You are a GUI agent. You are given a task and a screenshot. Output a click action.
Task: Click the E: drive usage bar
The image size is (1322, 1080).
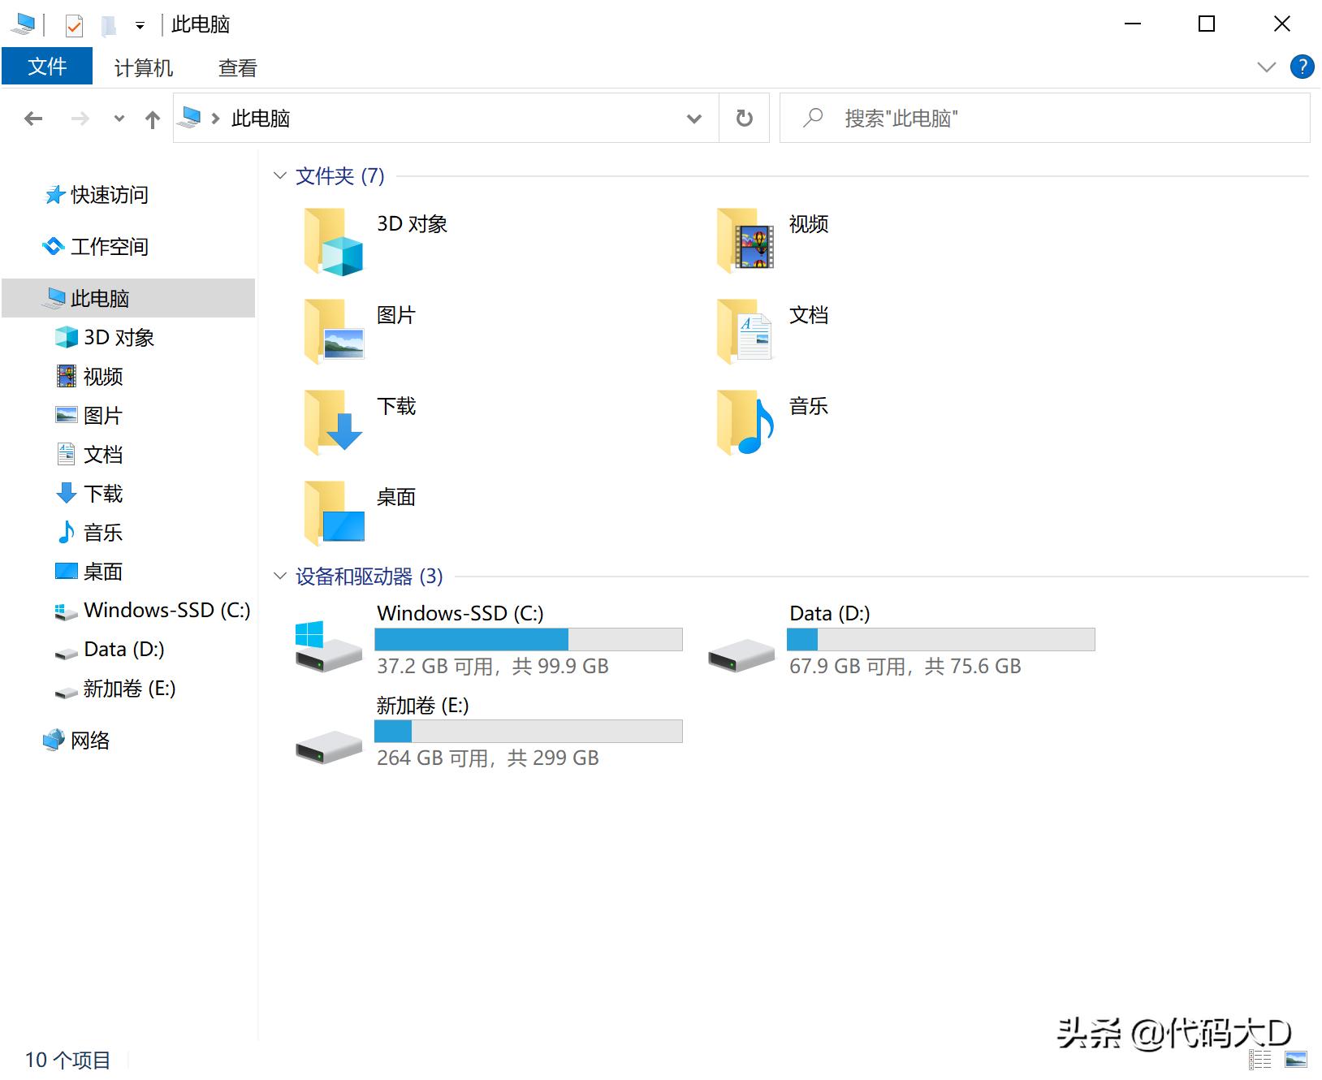tap(527, 731)
